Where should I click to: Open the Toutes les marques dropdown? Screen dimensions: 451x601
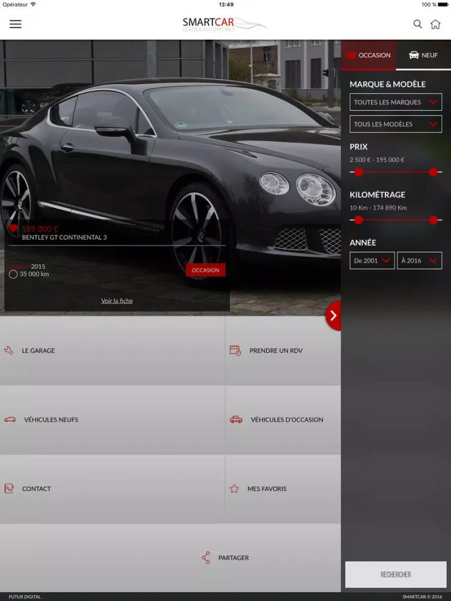tap(396, 102)
